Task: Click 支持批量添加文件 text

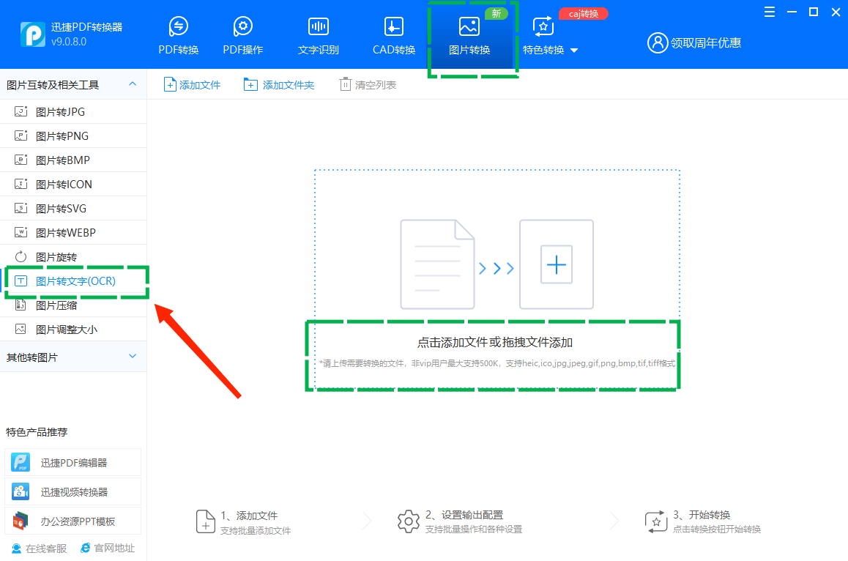Action: (x=256, y=531)
